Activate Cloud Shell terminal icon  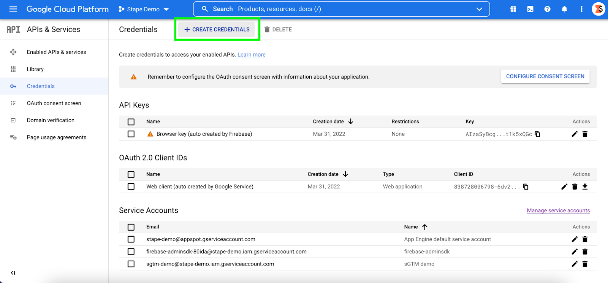(530, 9)
